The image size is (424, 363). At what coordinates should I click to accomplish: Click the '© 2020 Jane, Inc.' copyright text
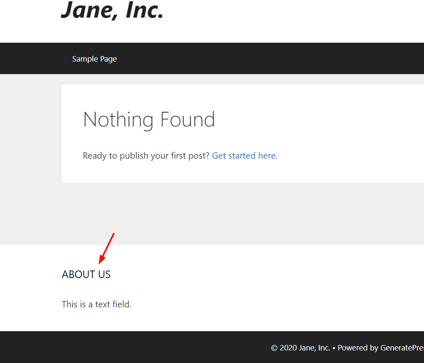point(301,348)
